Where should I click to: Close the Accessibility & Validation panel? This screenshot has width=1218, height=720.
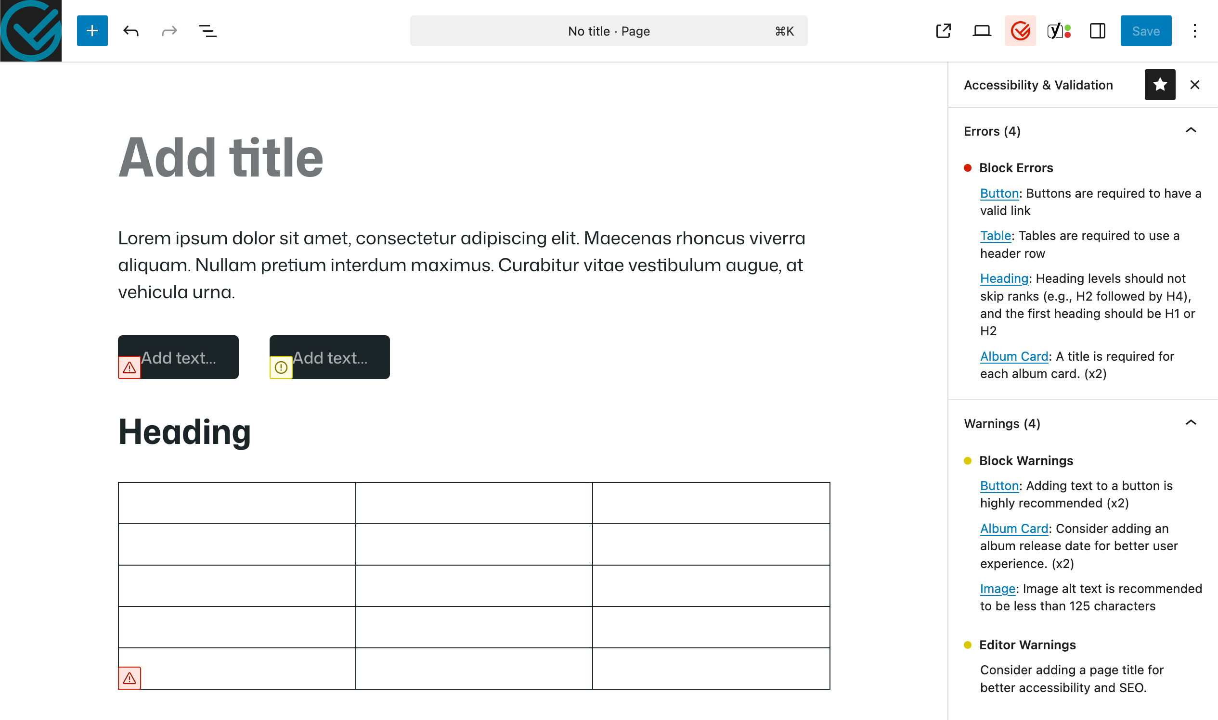pos(1195,85)
